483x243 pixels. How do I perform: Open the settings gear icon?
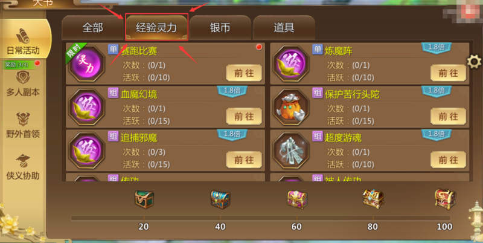coord(474,62)
